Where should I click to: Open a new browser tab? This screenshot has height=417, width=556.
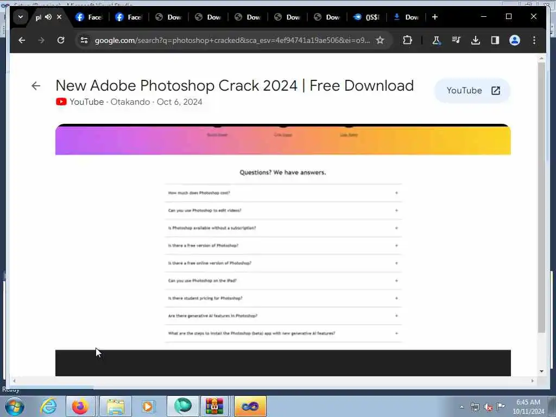click(x=435, y=17)
